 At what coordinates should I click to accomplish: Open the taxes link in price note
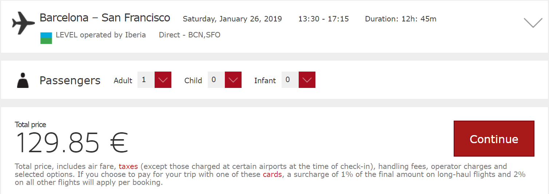pos(128,166)
